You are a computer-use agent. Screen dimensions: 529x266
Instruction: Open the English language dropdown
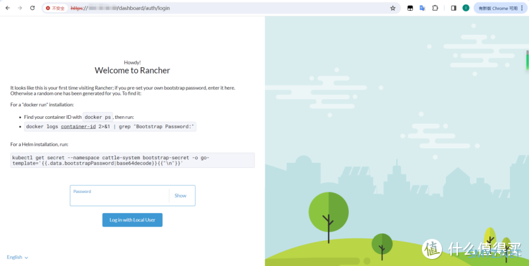17,257
